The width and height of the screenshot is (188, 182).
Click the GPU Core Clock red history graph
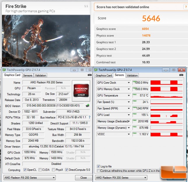click(x=166, y=82)
